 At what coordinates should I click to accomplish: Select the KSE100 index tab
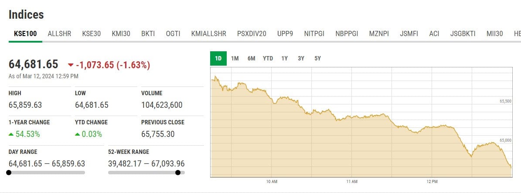click(x=25, y=33)
